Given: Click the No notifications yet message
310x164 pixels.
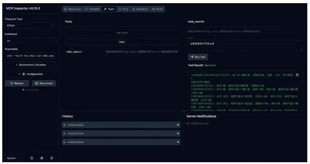Looking at the screenshot, I should [x=197, y=124].
